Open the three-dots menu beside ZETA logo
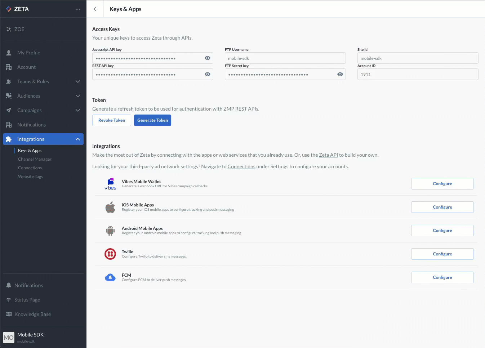This screenshot has height=348, width=485. click(78, 9)
